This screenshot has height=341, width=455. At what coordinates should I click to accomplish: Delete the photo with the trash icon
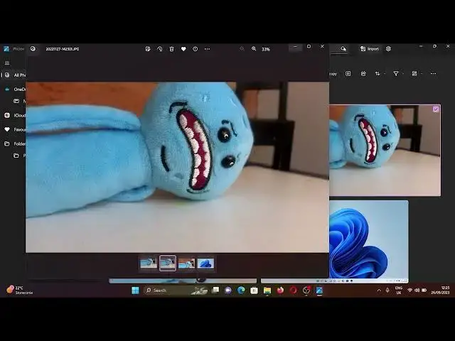(x=171, y=49)
